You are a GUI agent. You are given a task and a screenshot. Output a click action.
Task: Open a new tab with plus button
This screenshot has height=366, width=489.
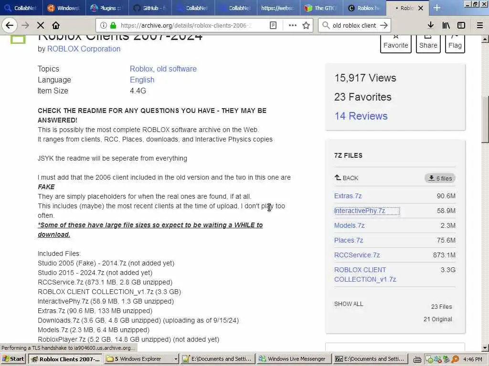pyautogui.click(x=437, y=8)
